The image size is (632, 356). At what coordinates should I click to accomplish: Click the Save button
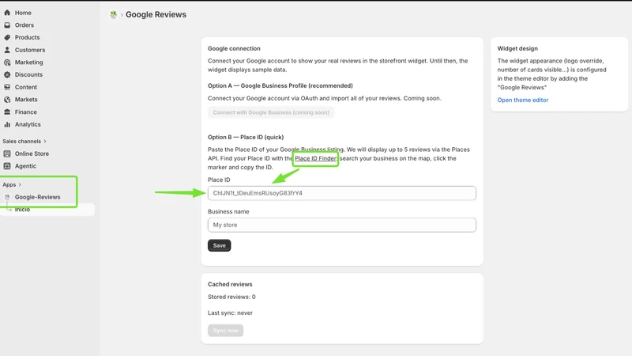pyautogui.click(x=220, y=245)
